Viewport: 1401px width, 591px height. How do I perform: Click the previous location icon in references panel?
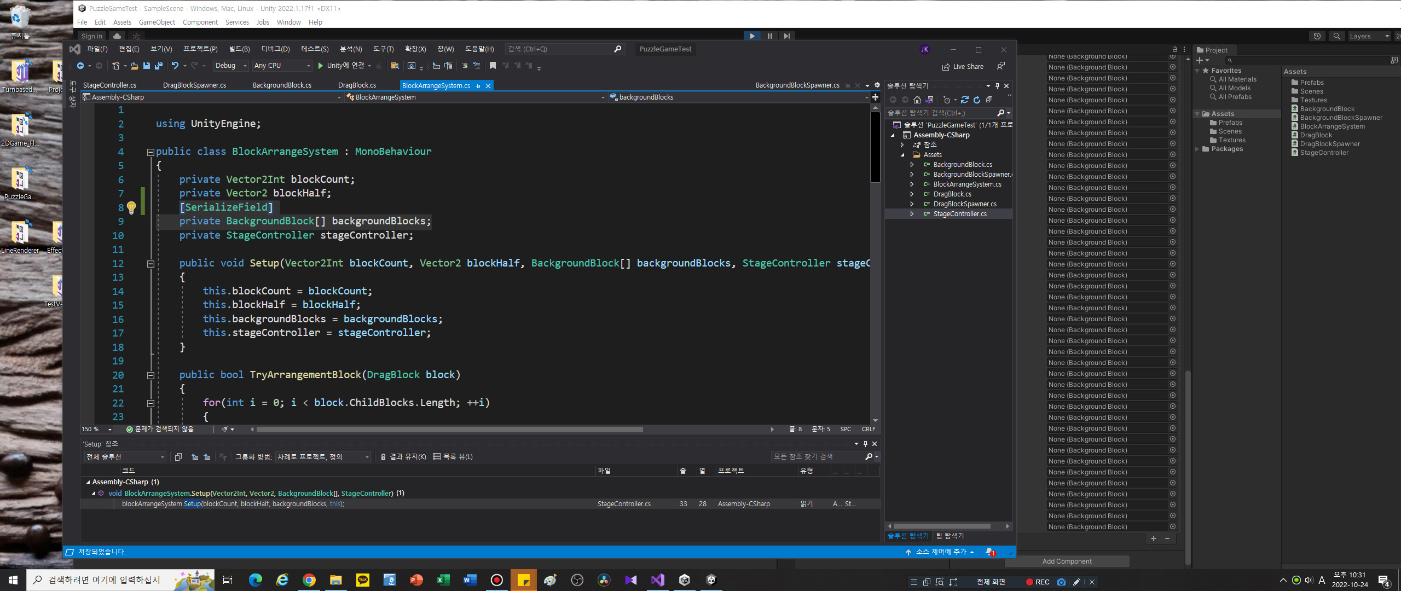coord(195,457)
